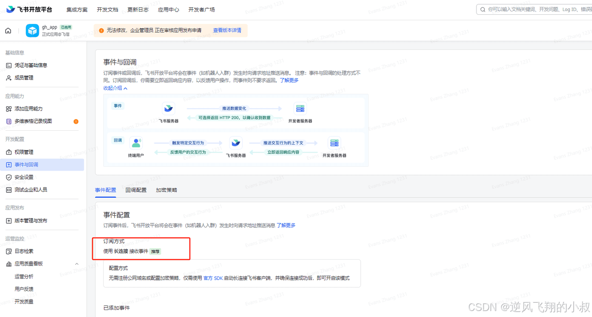The image size is (592, 317).
Task: Switch to the 加密策略 tab
Action: 166,190
